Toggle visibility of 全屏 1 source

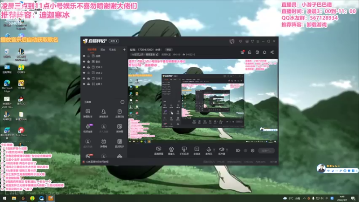tap(84, 84)
